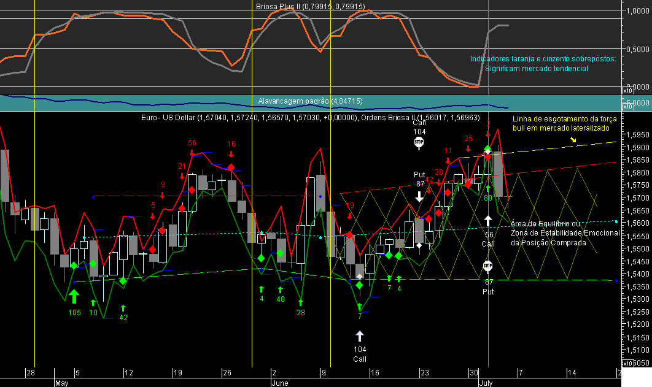Click the 104 Call label at chart bottom

click(360, 354)
